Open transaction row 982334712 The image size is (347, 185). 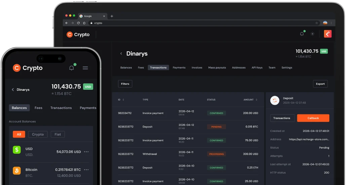(x=188, y=113)
